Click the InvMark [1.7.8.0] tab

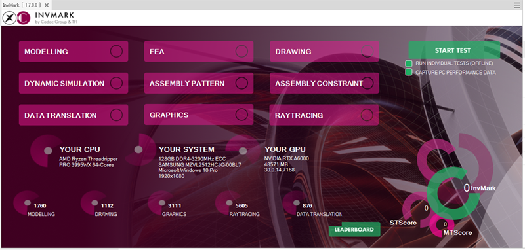(22, 5)
